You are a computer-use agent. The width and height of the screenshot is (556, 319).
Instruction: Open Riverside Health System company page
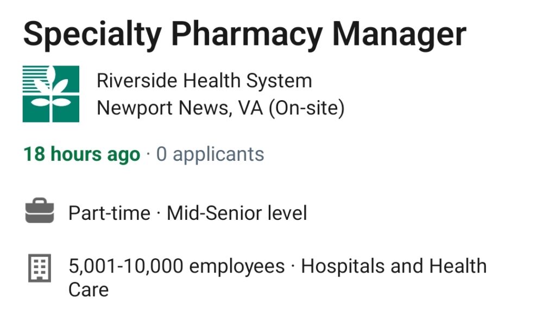pyautogui.click(x=204, y=81)
